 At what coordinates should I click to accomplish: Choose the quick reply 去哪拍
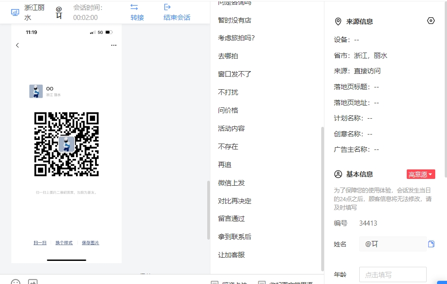[x=228, y=56]
